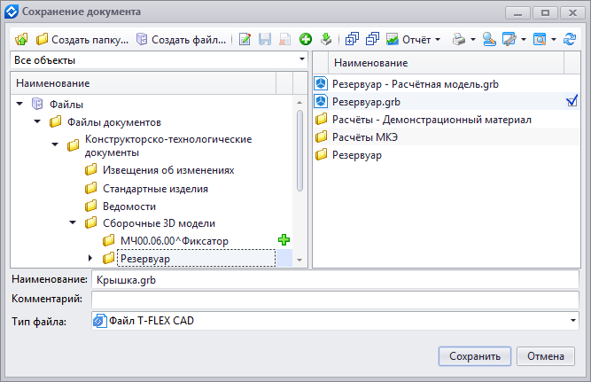This screenshot has height=382, width=591.
Task: Select Сборочные 3D модели folder
Action: (x=159, y=223)
